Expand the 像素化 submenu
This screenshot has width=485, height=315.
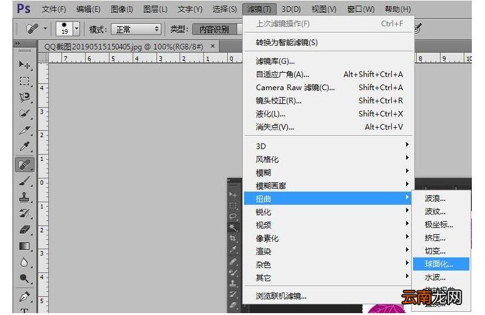pyautogui.click(x=329, y=238)
